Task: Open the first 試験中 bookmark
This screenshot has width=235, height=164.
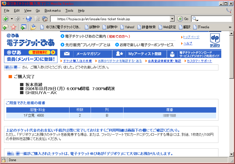Action: [x=92, y=27]
